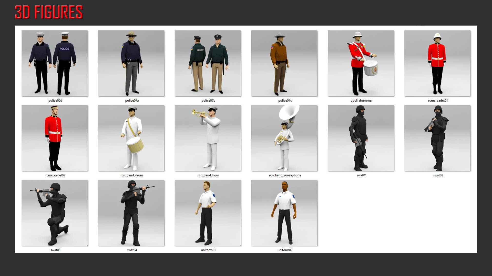Click the rcn_band_sousaphone file name label
Viewport: 492px width, 276px height.
[285, 175]
